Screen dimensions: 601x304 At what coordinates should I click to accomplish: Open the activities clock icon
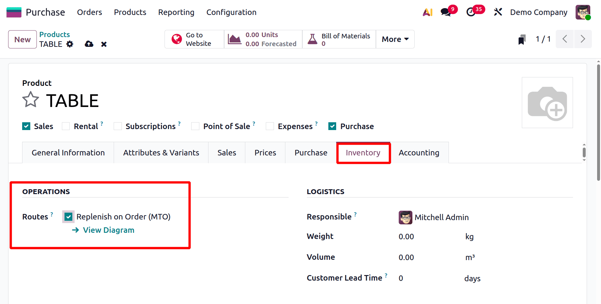tap(472, 12)
